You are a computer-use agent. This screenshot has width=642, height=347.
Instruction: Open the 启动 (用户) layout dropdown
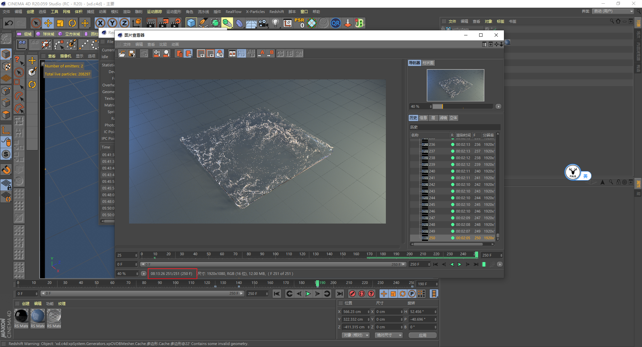[613, 11]
